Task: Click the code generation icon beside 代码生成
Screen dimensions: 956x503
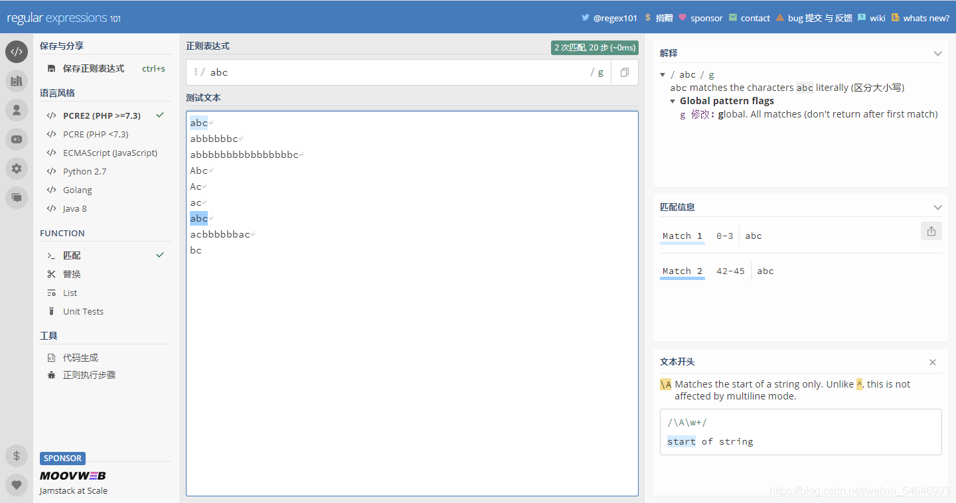Action: point(52,358)
